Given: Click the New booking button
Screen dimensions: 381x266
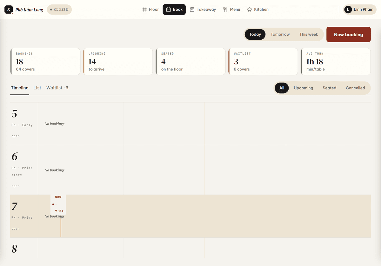Looking at the screenshot, I should [x=349, y=34].
